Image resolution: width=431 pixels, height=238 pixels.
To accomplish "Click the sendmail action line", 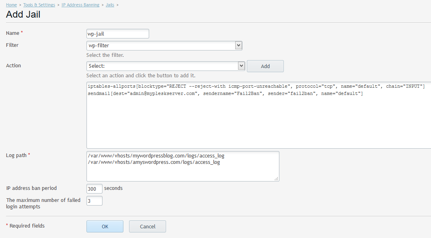I will point(225,93).
